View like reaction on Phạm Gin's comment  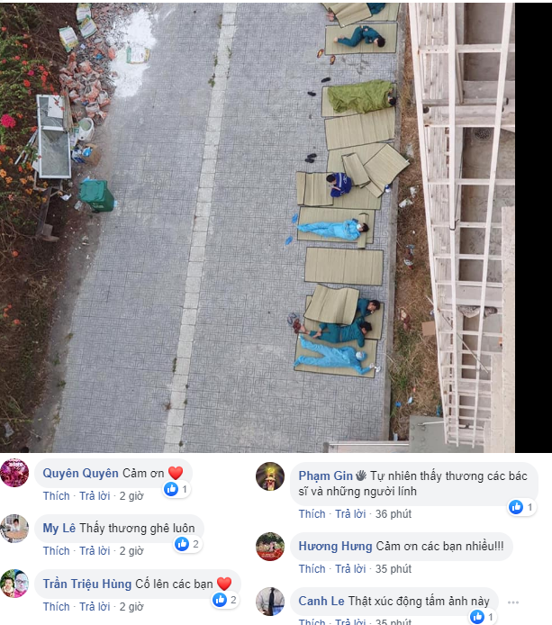[522, 507]
